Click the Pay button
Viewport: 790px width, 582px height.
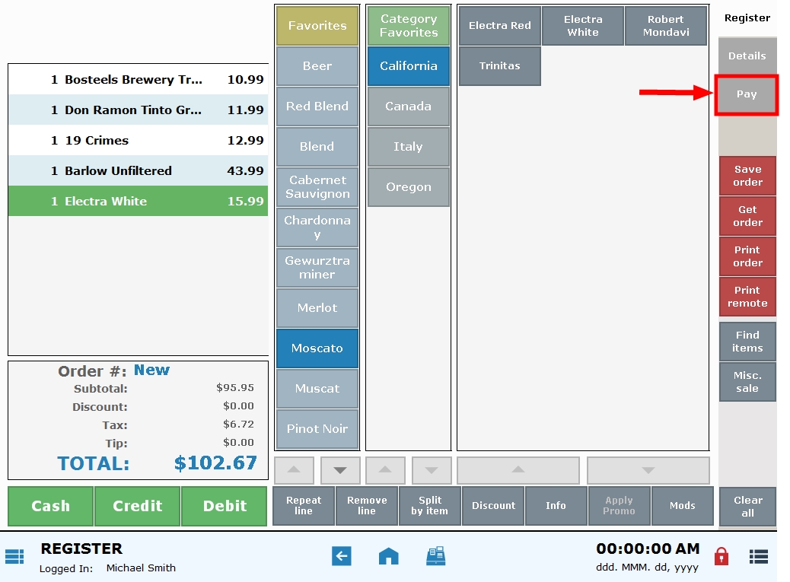click(x=747, y=94)
